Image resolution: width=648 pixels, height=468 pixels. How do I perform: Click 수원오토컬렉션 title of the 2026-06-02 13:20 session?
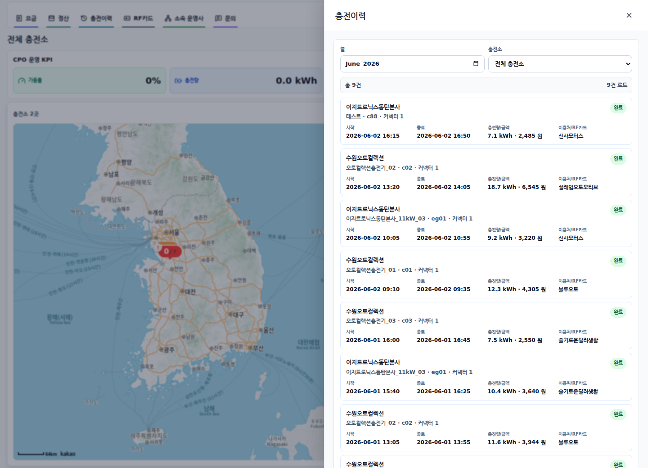click(x=365, y=158)
